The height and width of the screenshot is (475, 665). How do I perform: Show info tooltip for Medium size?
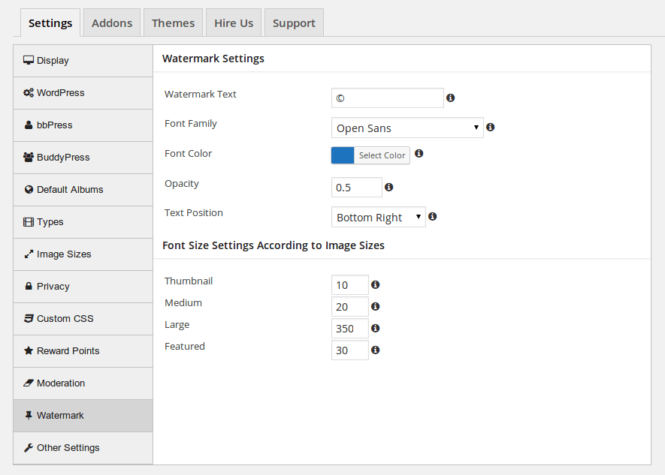pyautogui.click(x=376, y=306)
